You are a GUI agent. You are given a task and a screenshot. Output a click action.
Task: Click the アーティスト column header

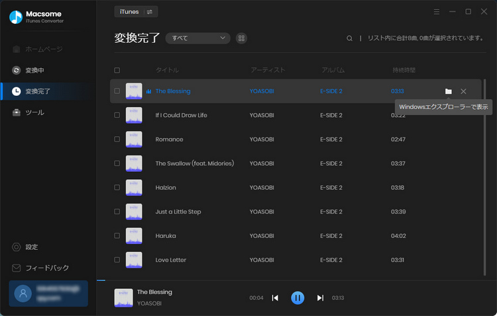268,70
